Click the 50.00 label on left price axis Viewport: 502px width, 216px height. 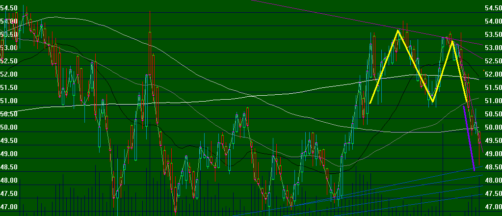[9, 127]
